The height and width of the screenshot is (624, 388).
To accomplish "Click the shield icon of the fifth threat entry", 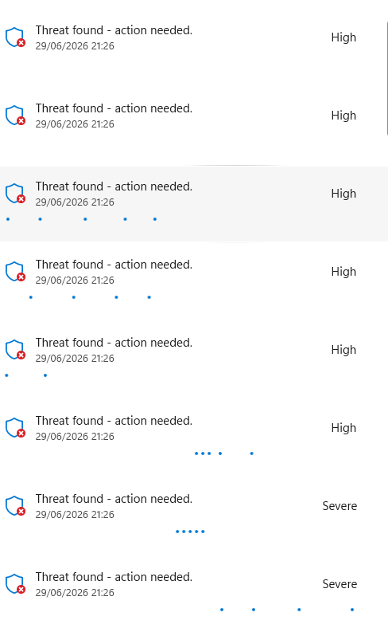I will [x=15, y=349].
